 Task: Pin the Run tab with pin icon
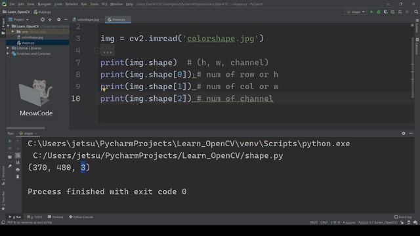(10, 166)
